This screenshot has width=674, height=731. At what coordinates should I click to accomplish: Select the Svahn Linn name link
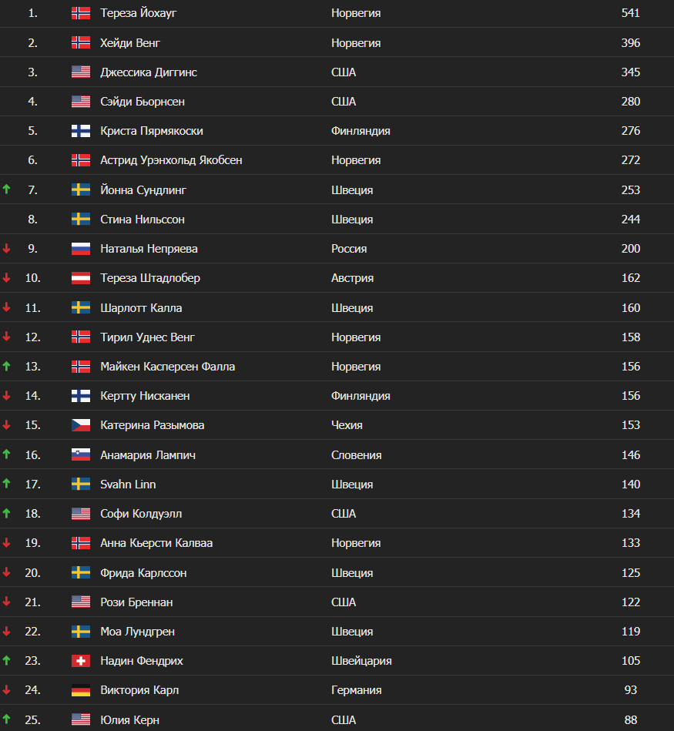[x=128, y=485]
